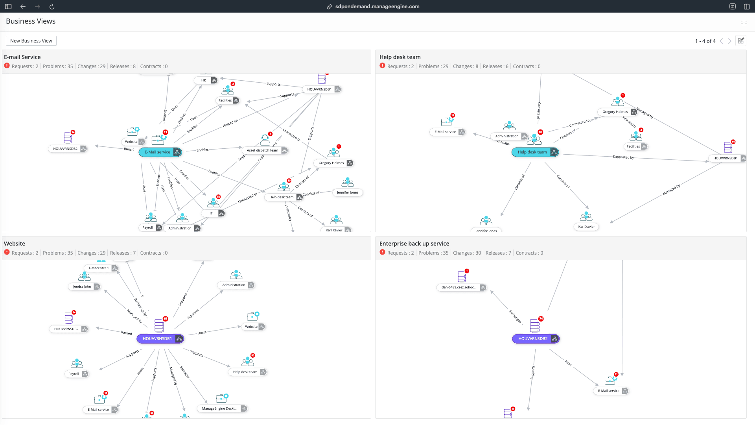This screenshot has width=755, height=425.
Task: Click the dan-6489.csez.zohoc... server node
Action: (x=459, y=287)
